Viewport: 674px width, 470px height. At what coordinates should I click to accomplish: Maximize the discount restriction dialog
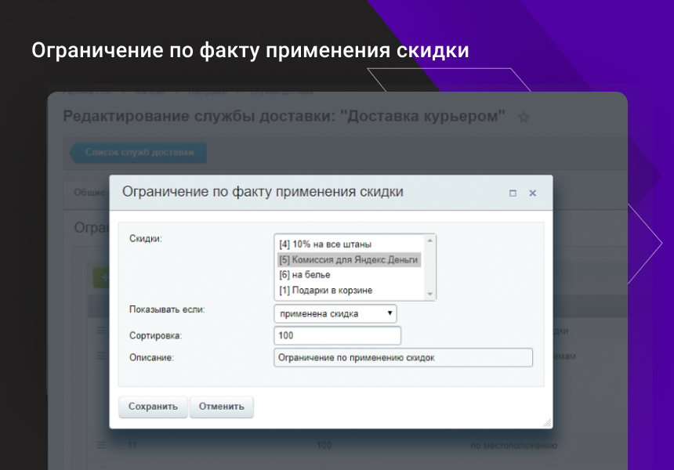click(513, 193)
